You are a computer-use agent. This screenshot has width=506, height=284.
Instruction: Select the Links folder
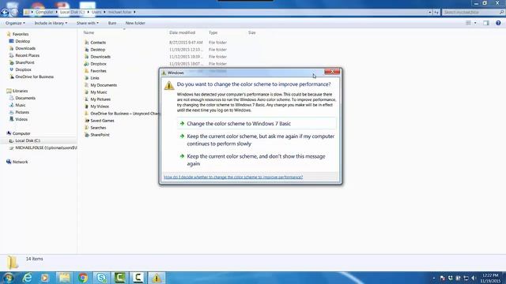pyautogui.click(x=95, y=78)
